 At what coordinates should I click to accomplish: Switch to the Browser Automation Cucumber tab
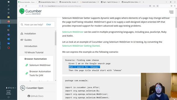27,2
